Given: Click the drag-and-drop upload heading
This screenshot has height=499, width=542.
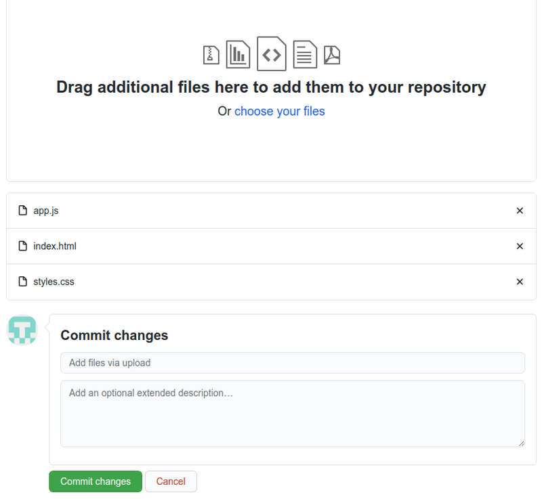Looking at the screenshot, I should coord(271,87).
